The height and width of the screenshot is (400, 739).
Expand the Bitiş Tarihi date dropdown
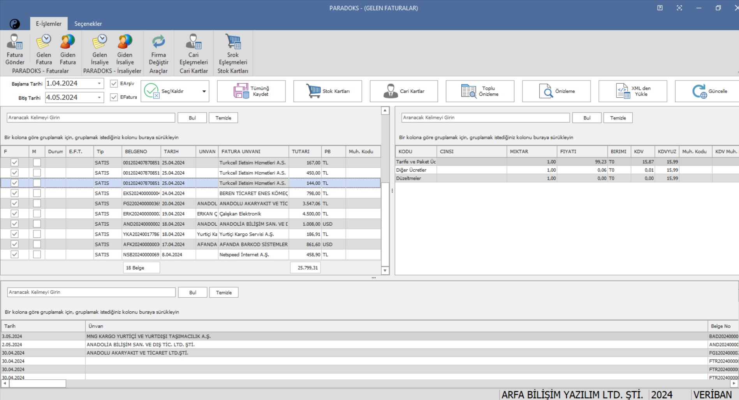pos(99,97)
